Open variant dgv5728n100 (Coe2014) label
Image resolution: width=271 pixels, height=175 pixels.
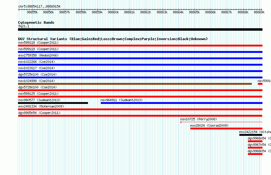coord(37,87)
